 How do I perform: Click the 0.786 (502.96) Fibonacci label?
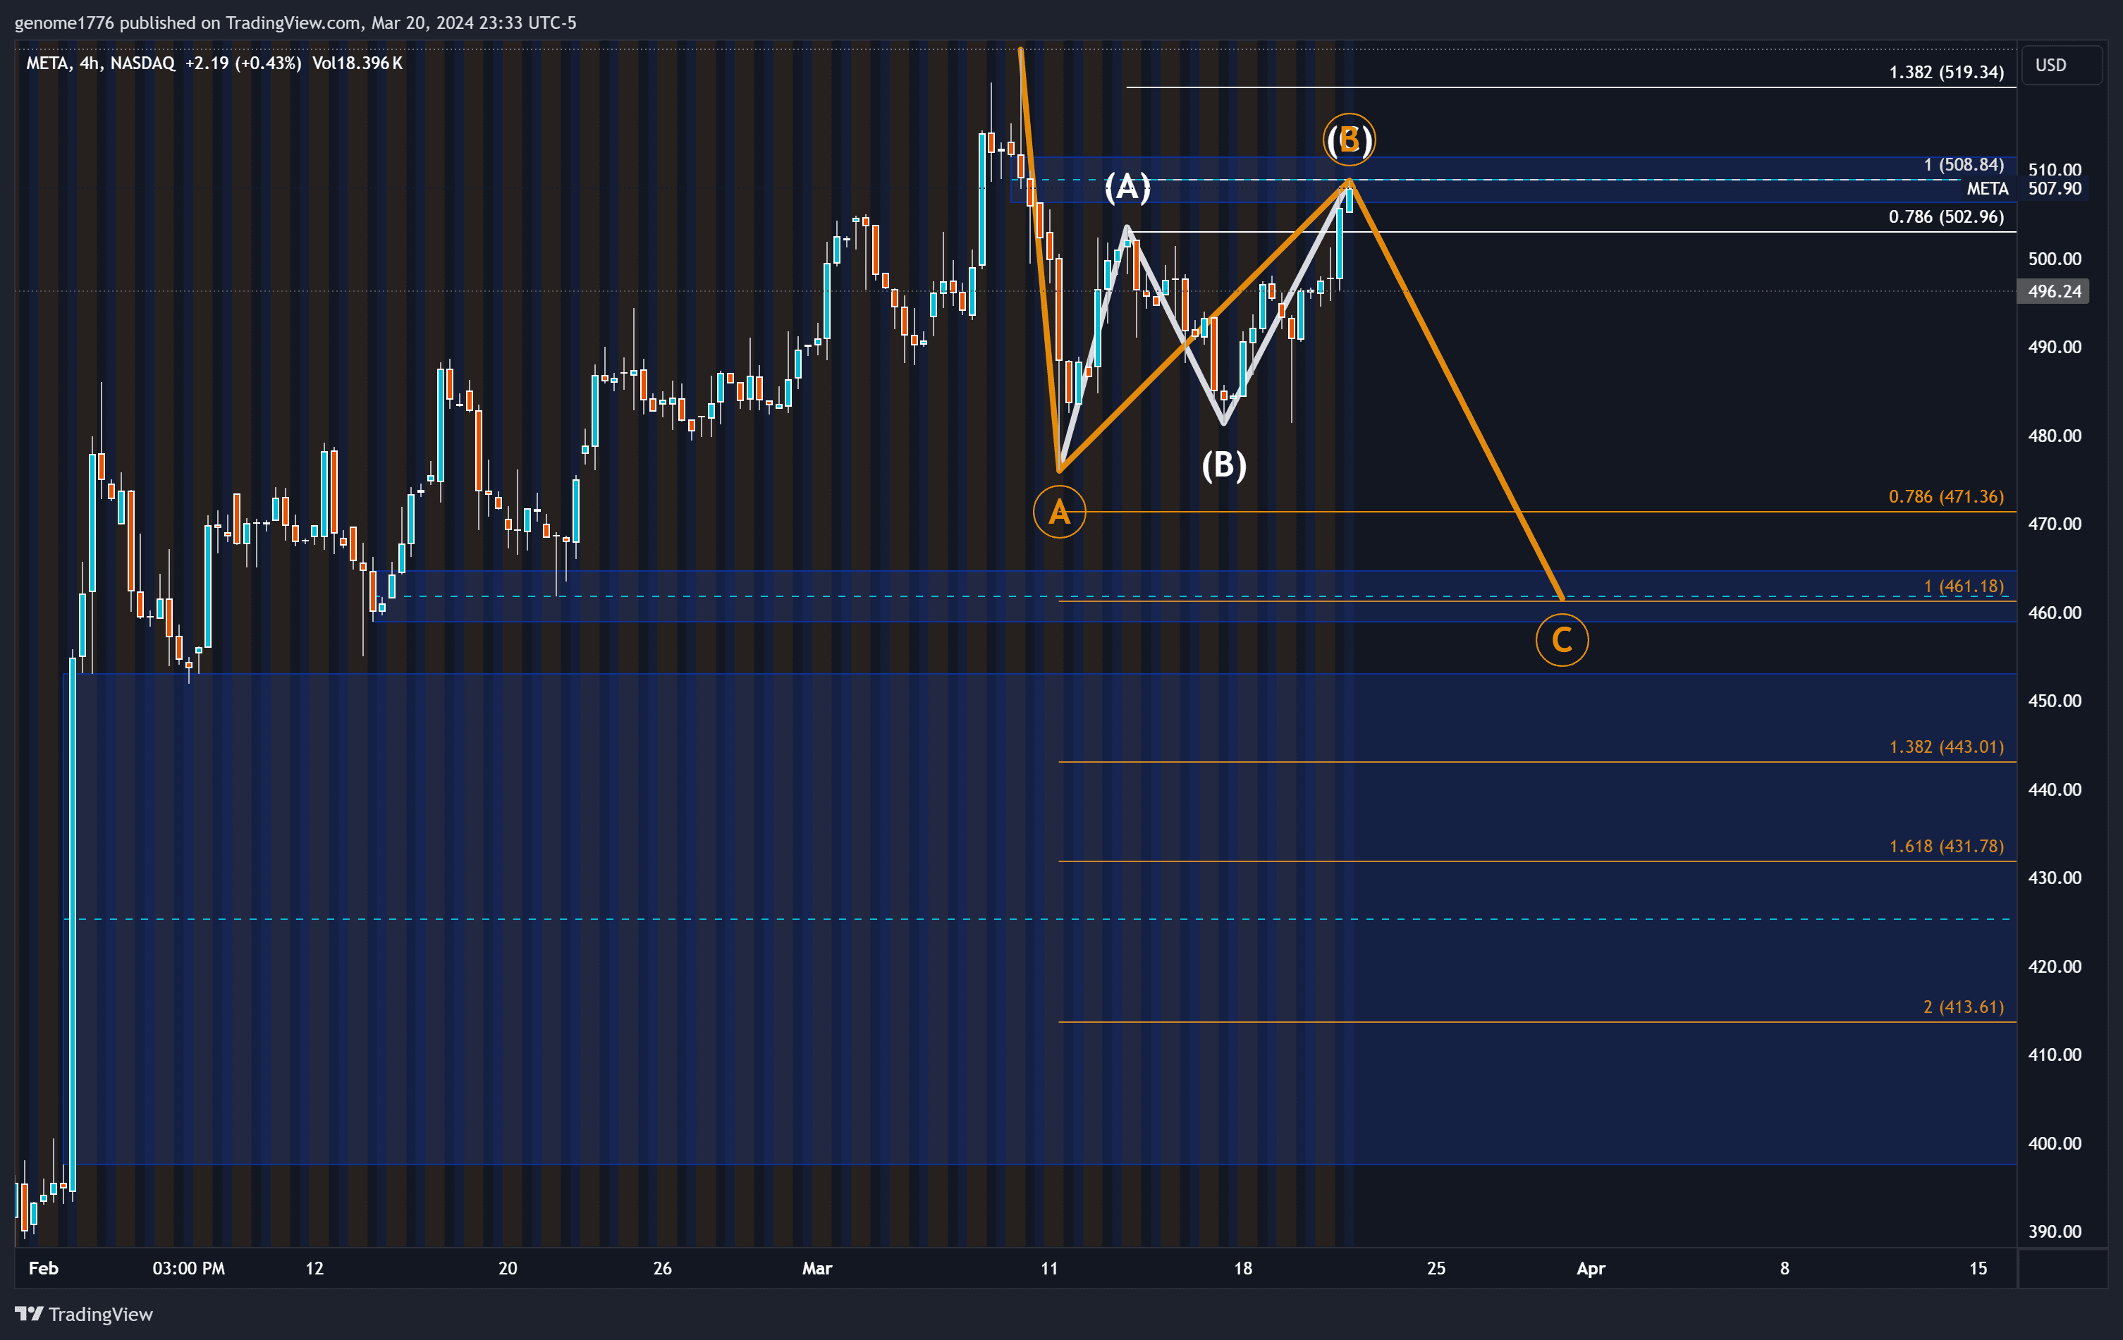1946,217
